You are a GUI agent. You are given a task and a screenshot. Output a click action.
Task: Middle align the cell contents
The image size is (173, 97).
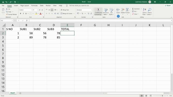tap(49, 10)
